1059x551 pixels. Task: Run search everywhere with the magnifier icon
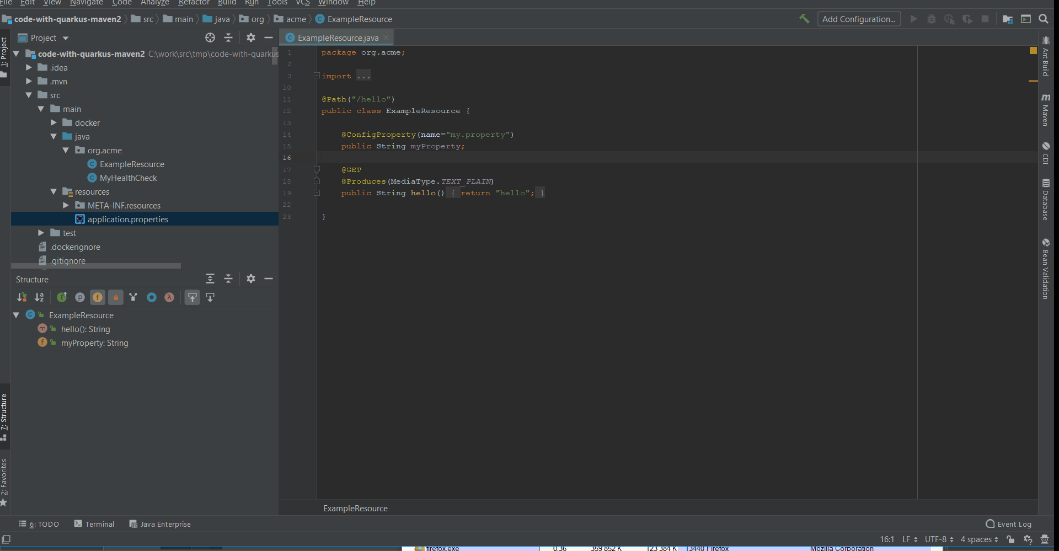click(1044, 19)
